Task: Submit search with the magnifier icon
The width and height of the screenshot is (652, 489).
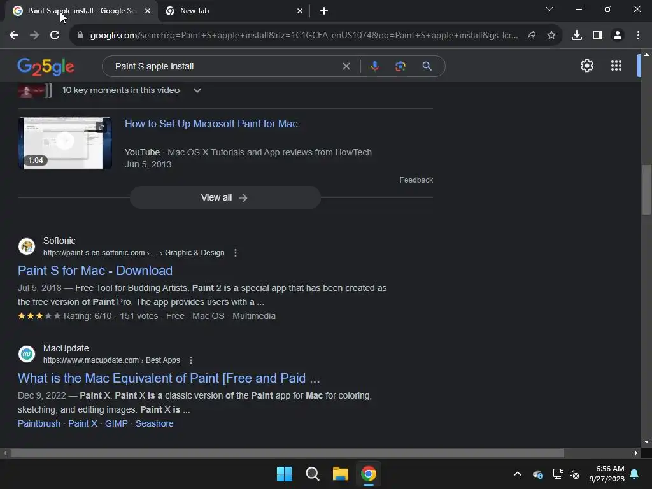Action: tap(427, 66)
